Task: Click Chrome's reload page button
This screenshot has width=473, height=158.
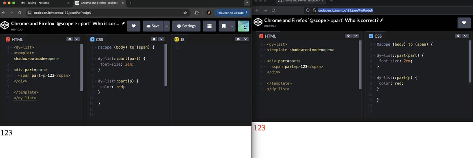Action: (x=20, y=13)
